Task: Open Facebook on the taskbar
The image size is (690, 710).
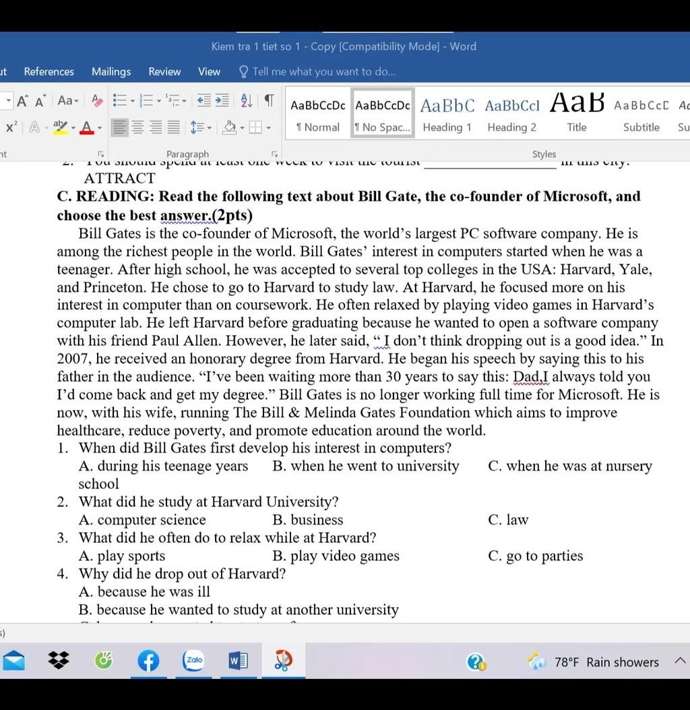Action: [148, 661]
